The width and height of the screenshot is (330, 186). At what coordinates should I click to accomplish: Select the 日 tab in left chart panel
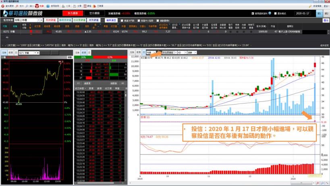(16, 53)
